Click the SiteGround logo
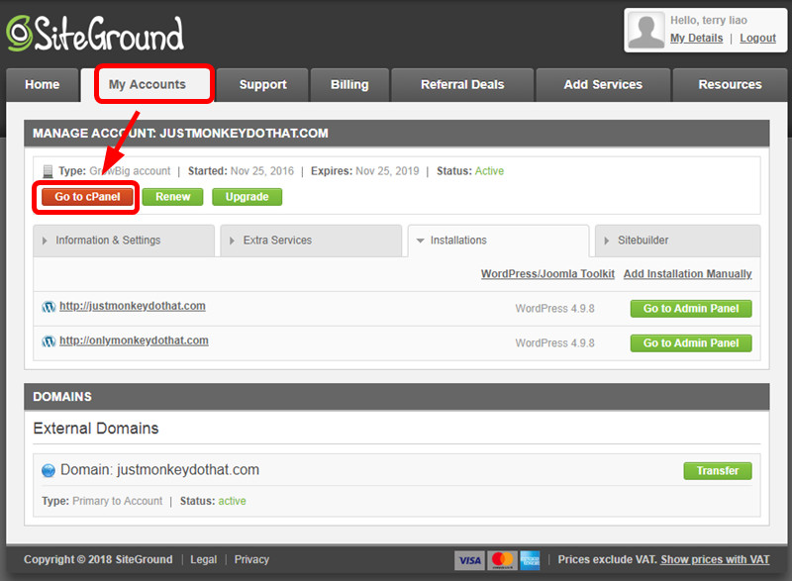 pos(95,34)
